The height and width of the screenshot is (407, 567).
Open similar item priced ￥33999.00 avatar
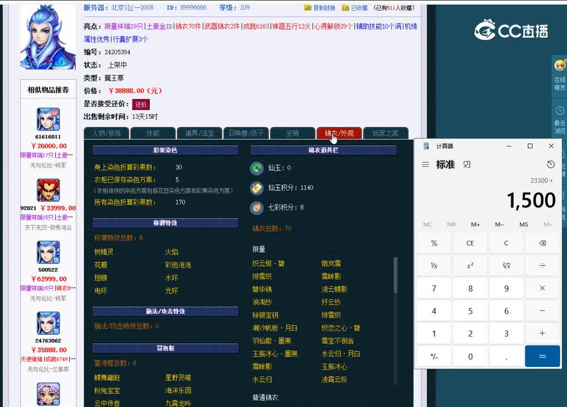pyautogui.click(x=48, y=190)
